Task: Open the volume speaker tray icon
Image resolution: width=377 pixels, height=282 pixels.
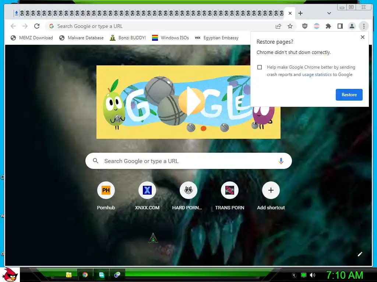Action: click(x=313, y=275)
